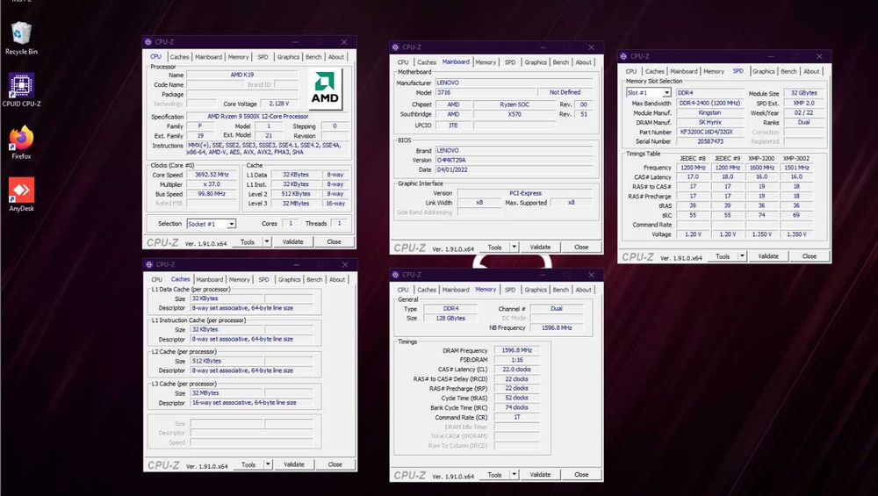Switch to Caches tab in the CPU tab window

pos(179,57)
